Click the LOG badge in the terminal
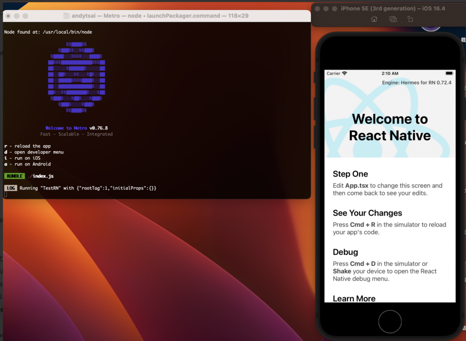Viewport: 466px width, 341px height. pos(11,188)
